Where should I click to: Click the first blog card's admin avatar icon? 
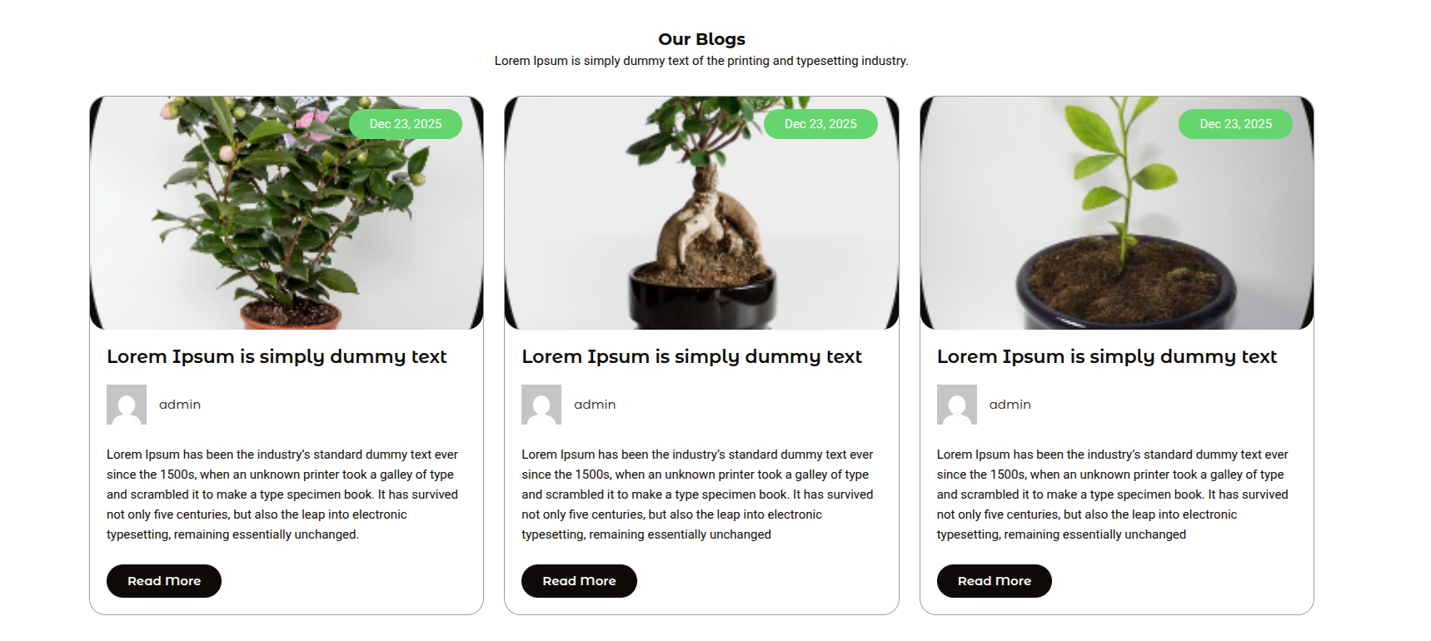click(127, 405)
